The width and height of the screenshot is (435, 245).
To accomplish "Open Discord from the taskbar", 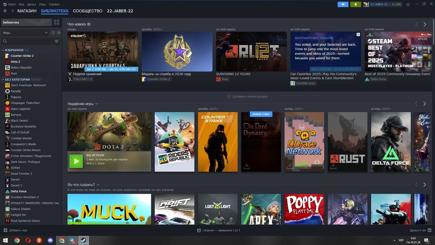I will [x=50, y=240].
